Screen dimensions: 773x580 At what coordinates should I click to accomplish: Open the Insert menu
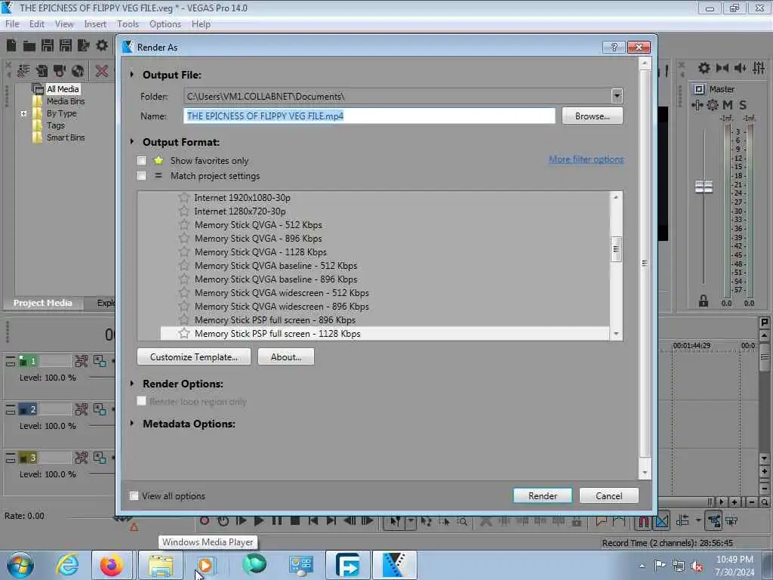click(94, 24)
